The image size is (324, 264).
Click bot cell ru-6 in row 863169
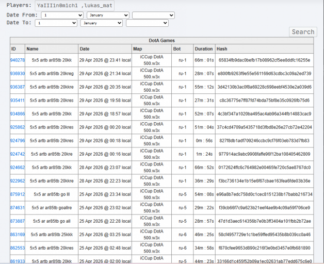click(183, 235)
